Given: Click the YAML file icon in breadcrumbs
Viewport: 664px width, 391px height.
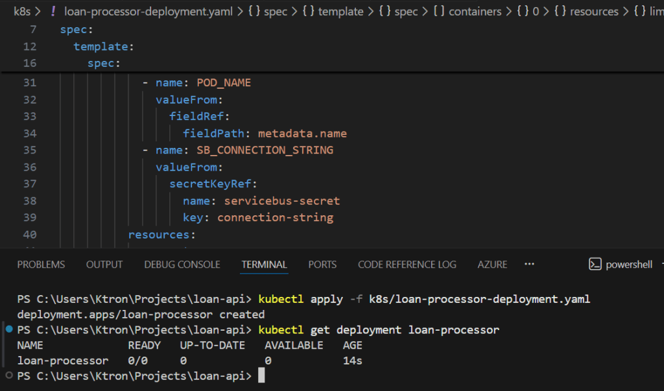Looking at the screenshot, I should pos(53,12).
